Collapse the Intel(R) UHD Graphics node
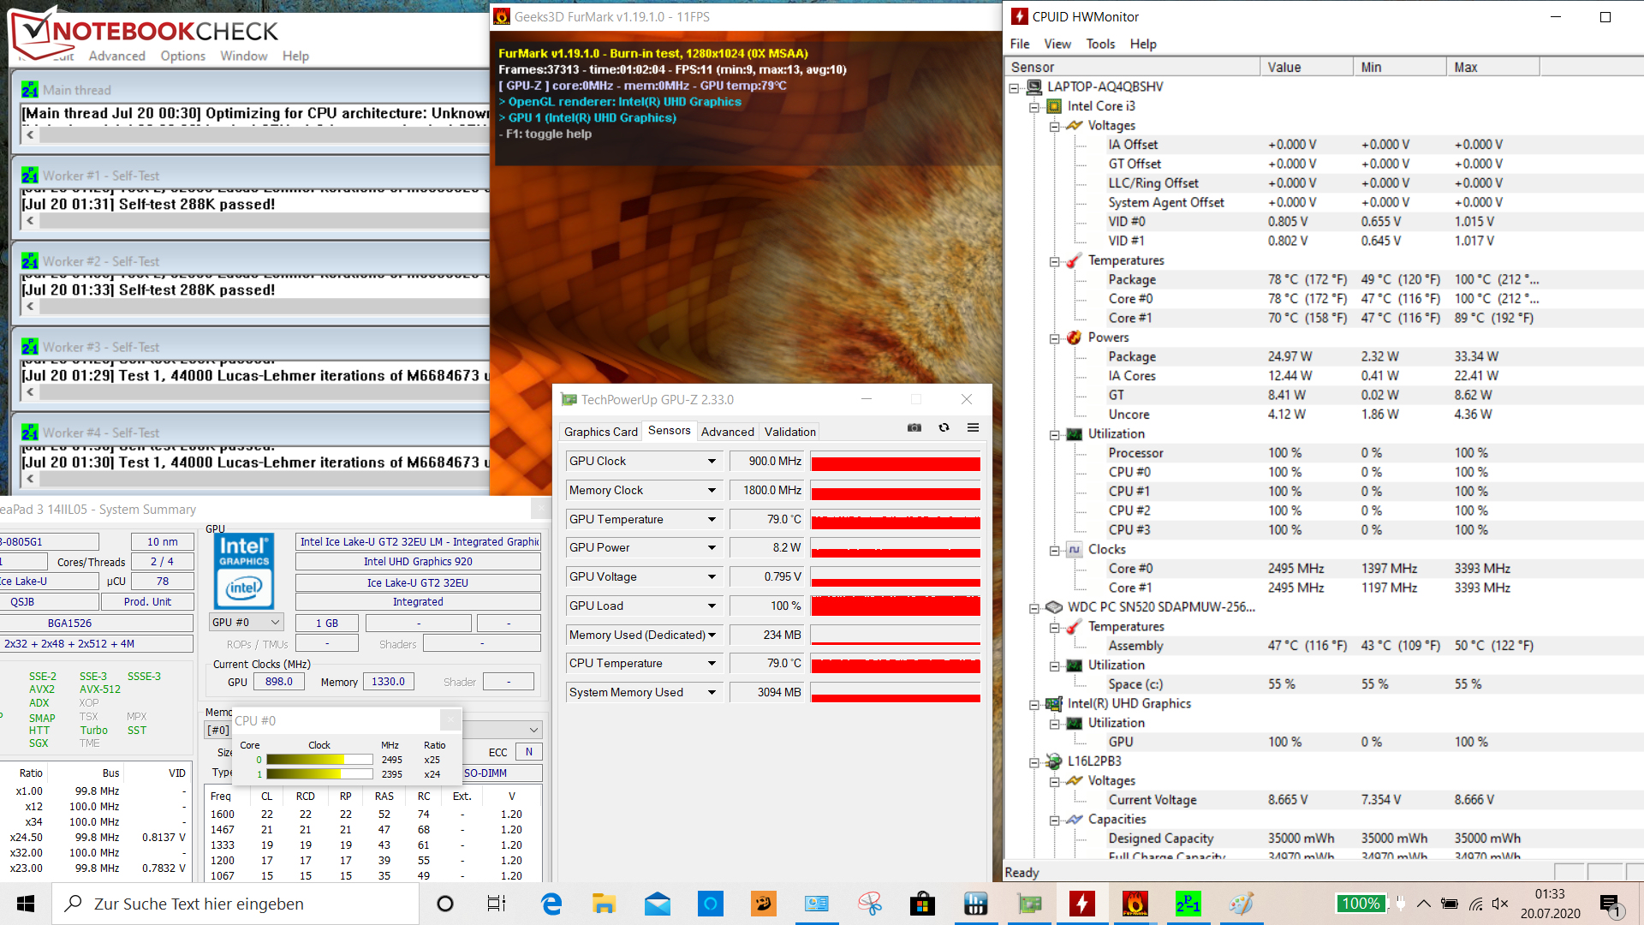The image size is (1644, 925). (x=1034, y=704)
